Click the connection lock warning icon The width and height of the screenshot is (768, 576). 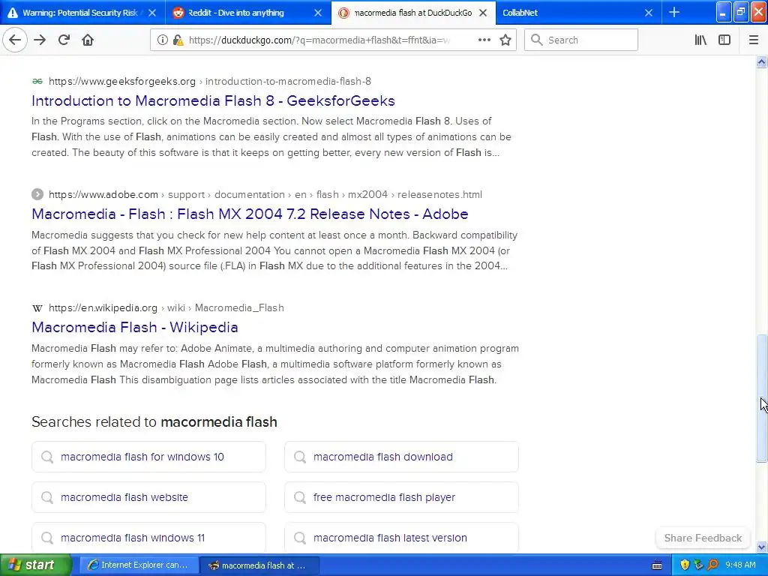point(178,40)
